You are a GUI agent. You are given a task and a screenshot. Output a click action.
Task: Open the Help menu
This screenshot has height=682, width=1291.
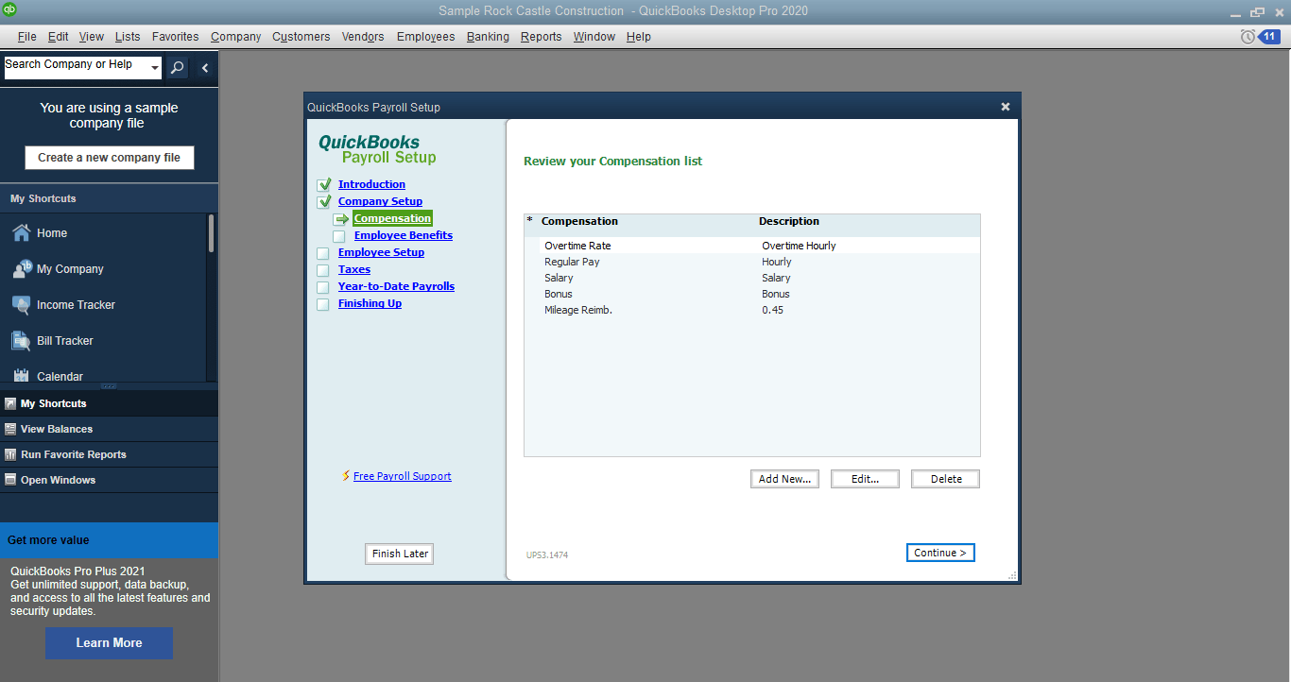coord(639,37)
